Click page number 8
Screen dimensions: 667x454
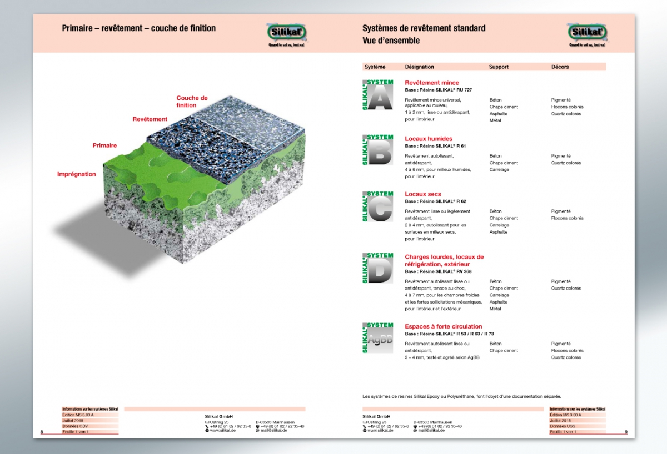pyautogui.click(x=42, y=432)
